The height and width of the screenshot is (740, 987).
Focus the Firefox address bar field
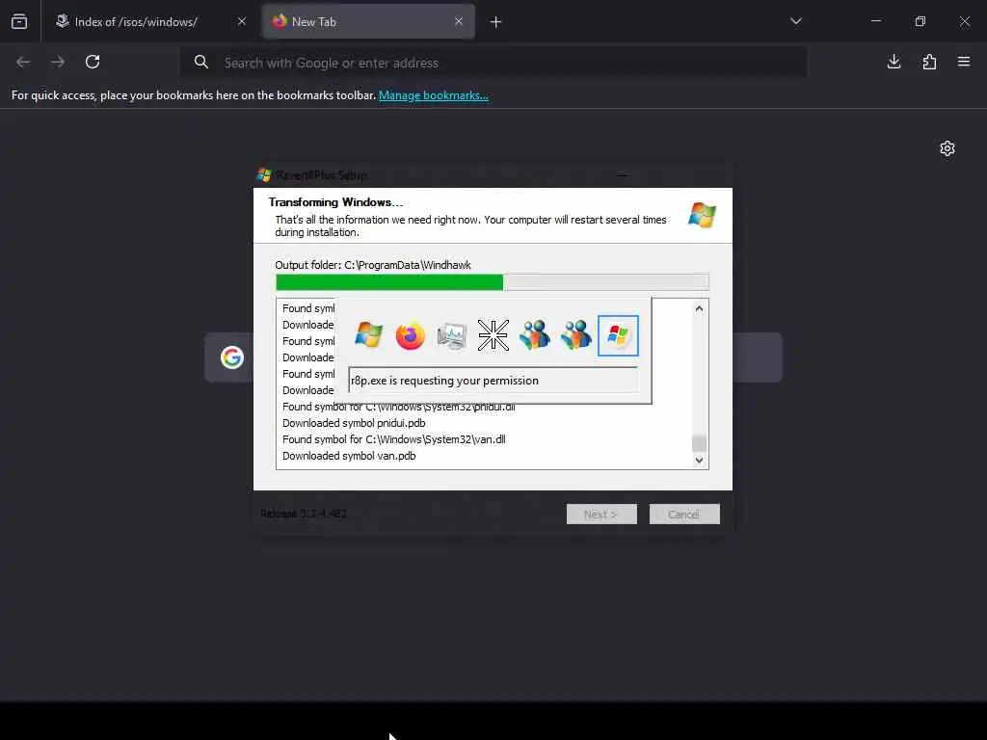(493, 63)
